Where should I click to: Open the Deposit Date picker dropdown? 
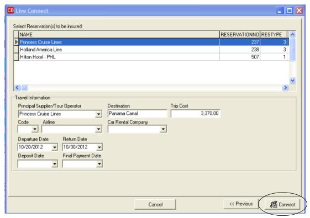54,164
